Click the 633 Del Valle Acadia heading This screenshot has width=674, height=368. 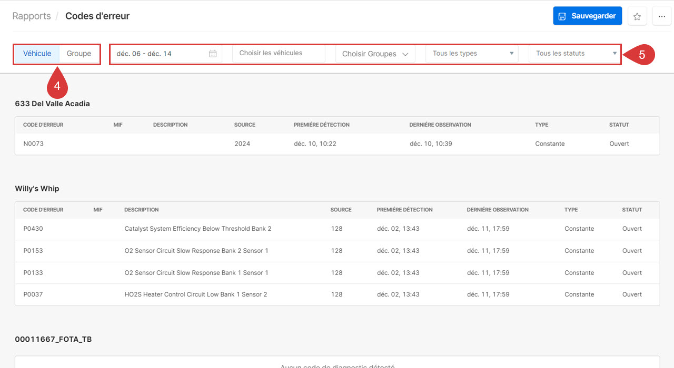[53, 104]
